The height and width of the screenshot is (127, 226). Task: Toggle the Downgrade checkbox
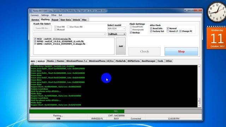click(131, 30)
